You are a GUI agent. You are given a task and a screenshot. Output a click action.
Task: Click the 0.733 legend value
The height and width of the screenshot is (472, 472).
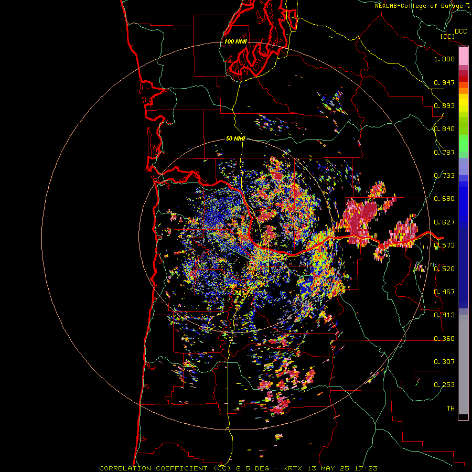pos(444,176)
